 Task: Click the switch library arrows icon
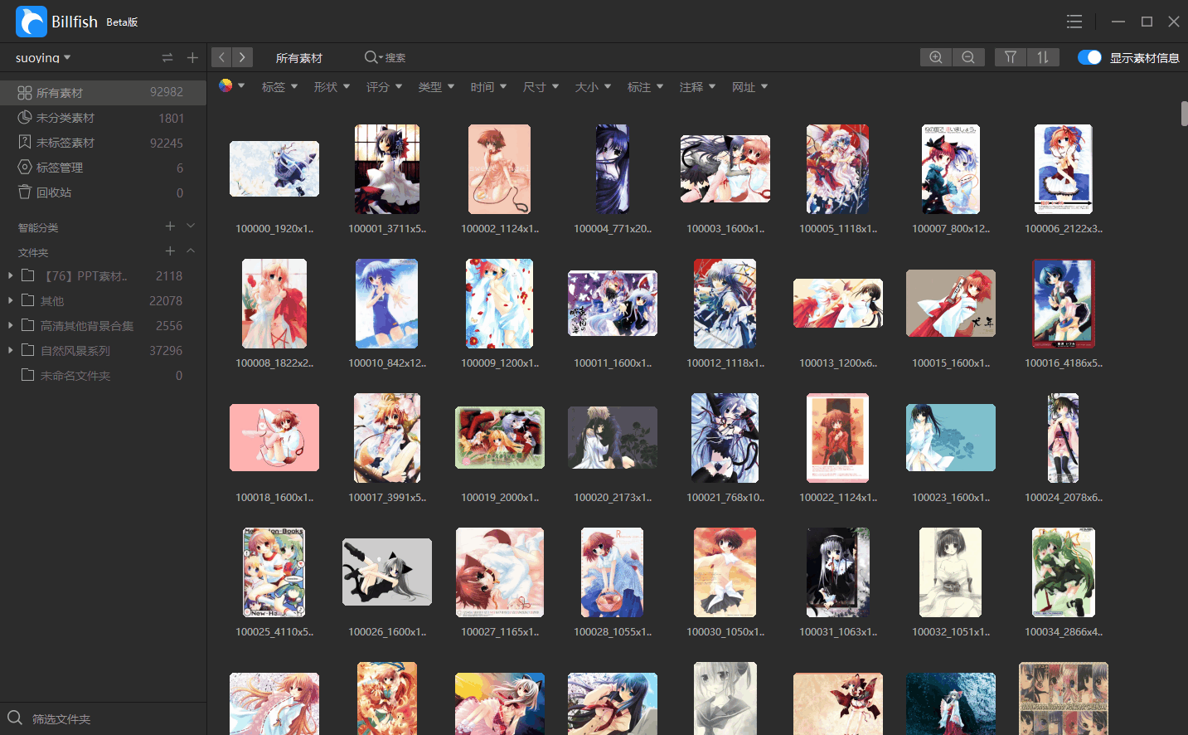[x=167, y=57]
